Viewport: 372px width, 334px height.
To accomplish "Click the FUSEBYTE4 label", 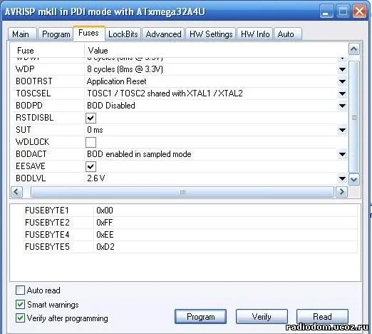I will 47,235.
